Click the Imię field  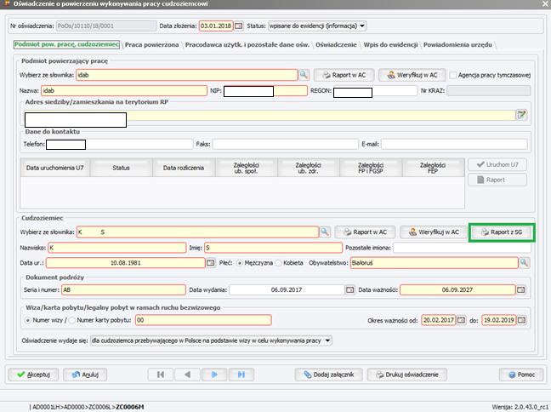[x=274, y=248]
